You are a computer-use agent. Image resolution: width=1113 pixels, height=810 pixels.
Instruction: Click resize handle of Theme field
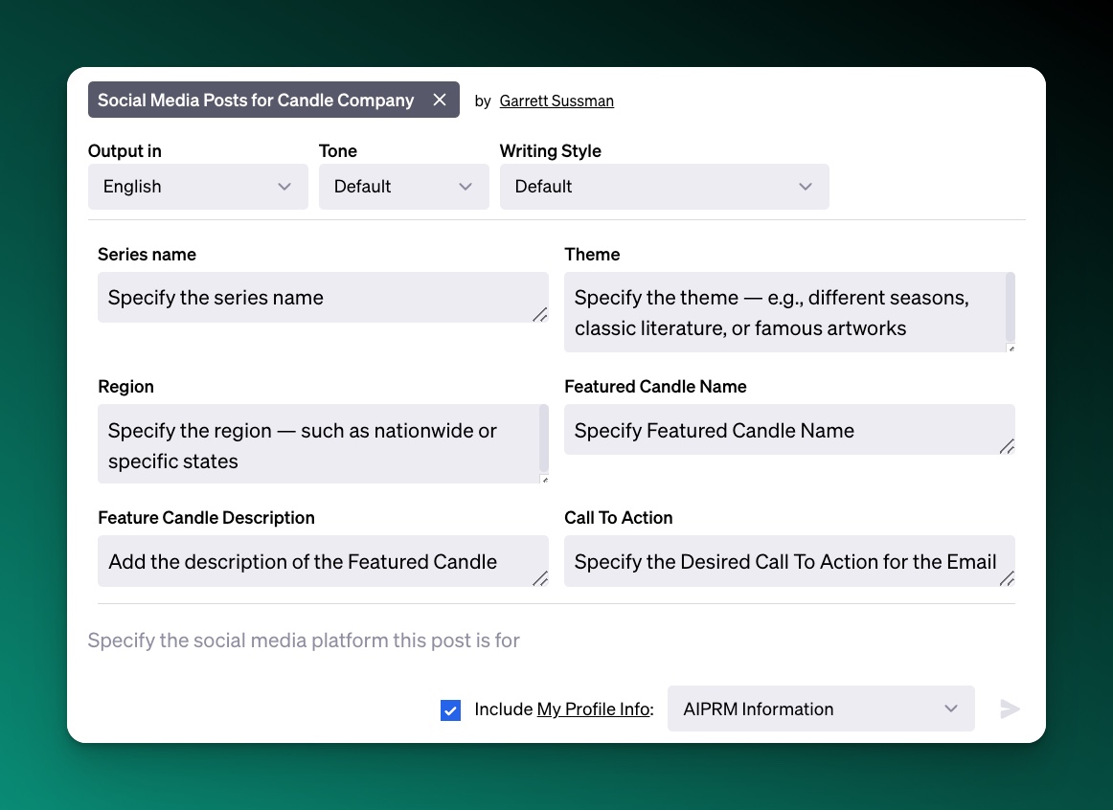(1010, 348)
